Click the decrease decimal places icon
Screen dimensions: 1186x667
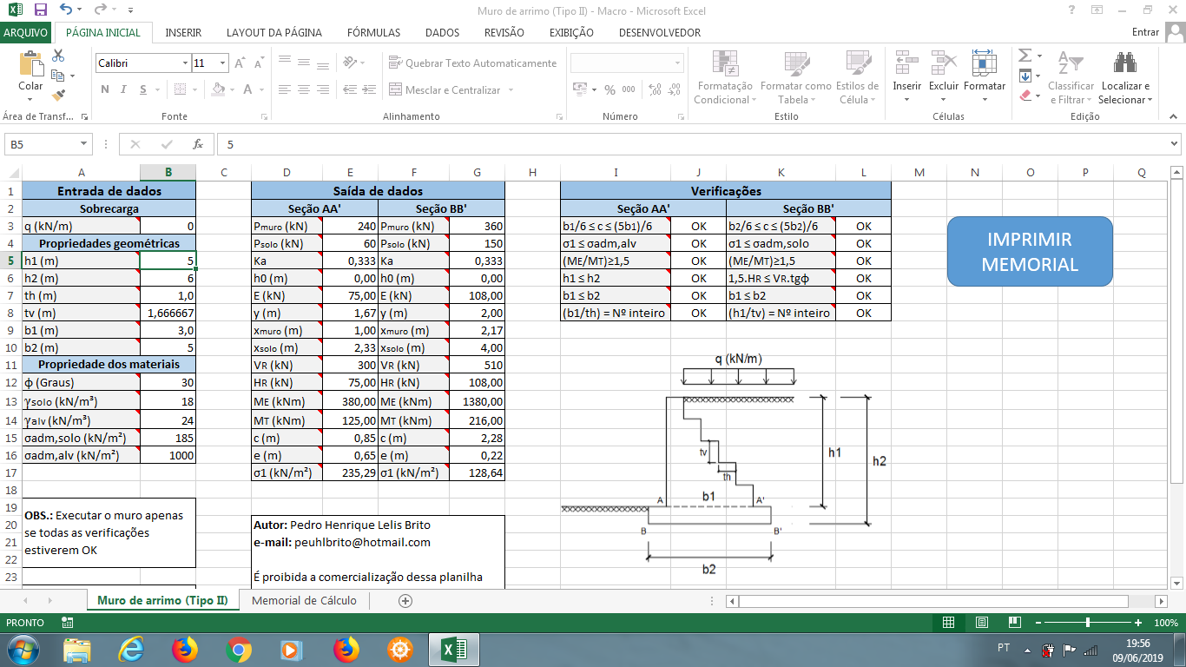pyautogui.click(x=674, y=89)
